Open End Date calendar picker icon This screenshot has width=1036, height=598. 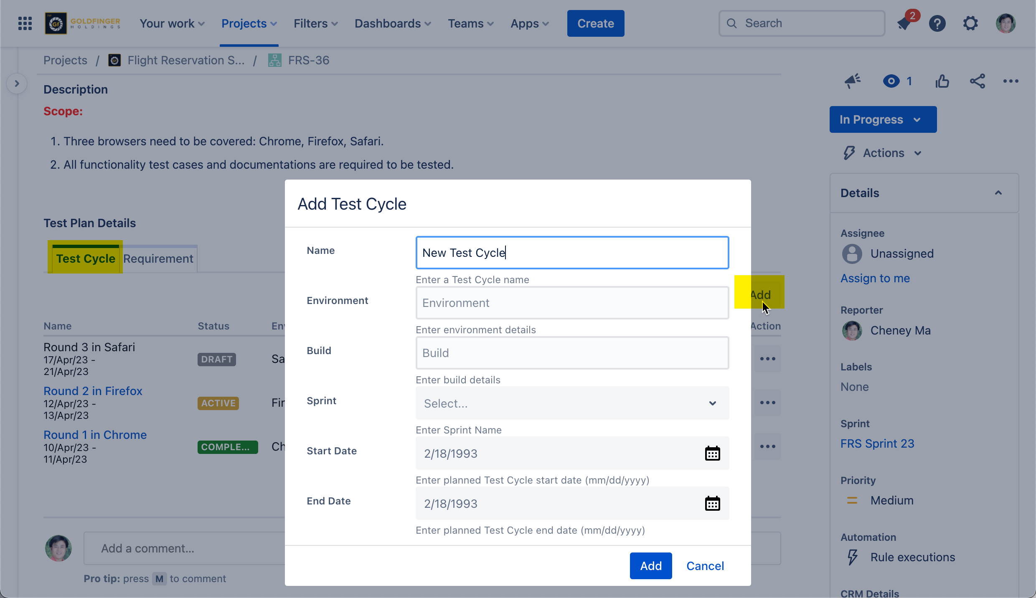tap(712, 503)
